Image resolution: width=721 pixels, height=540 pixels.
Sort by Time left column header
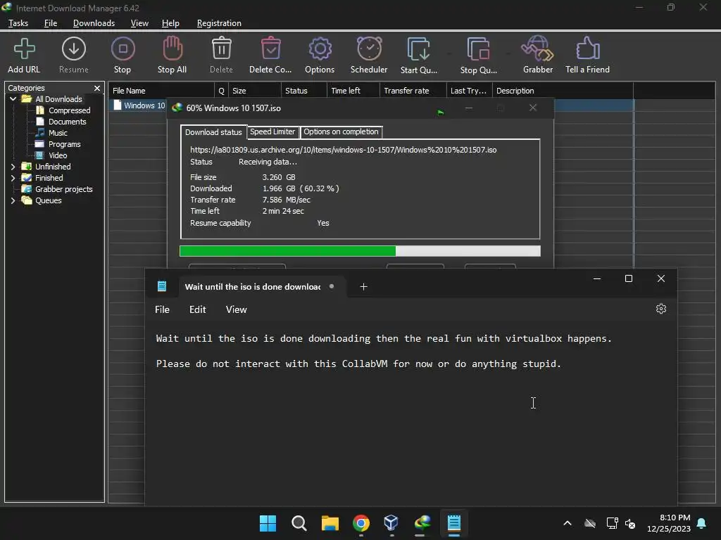point(353,91)
